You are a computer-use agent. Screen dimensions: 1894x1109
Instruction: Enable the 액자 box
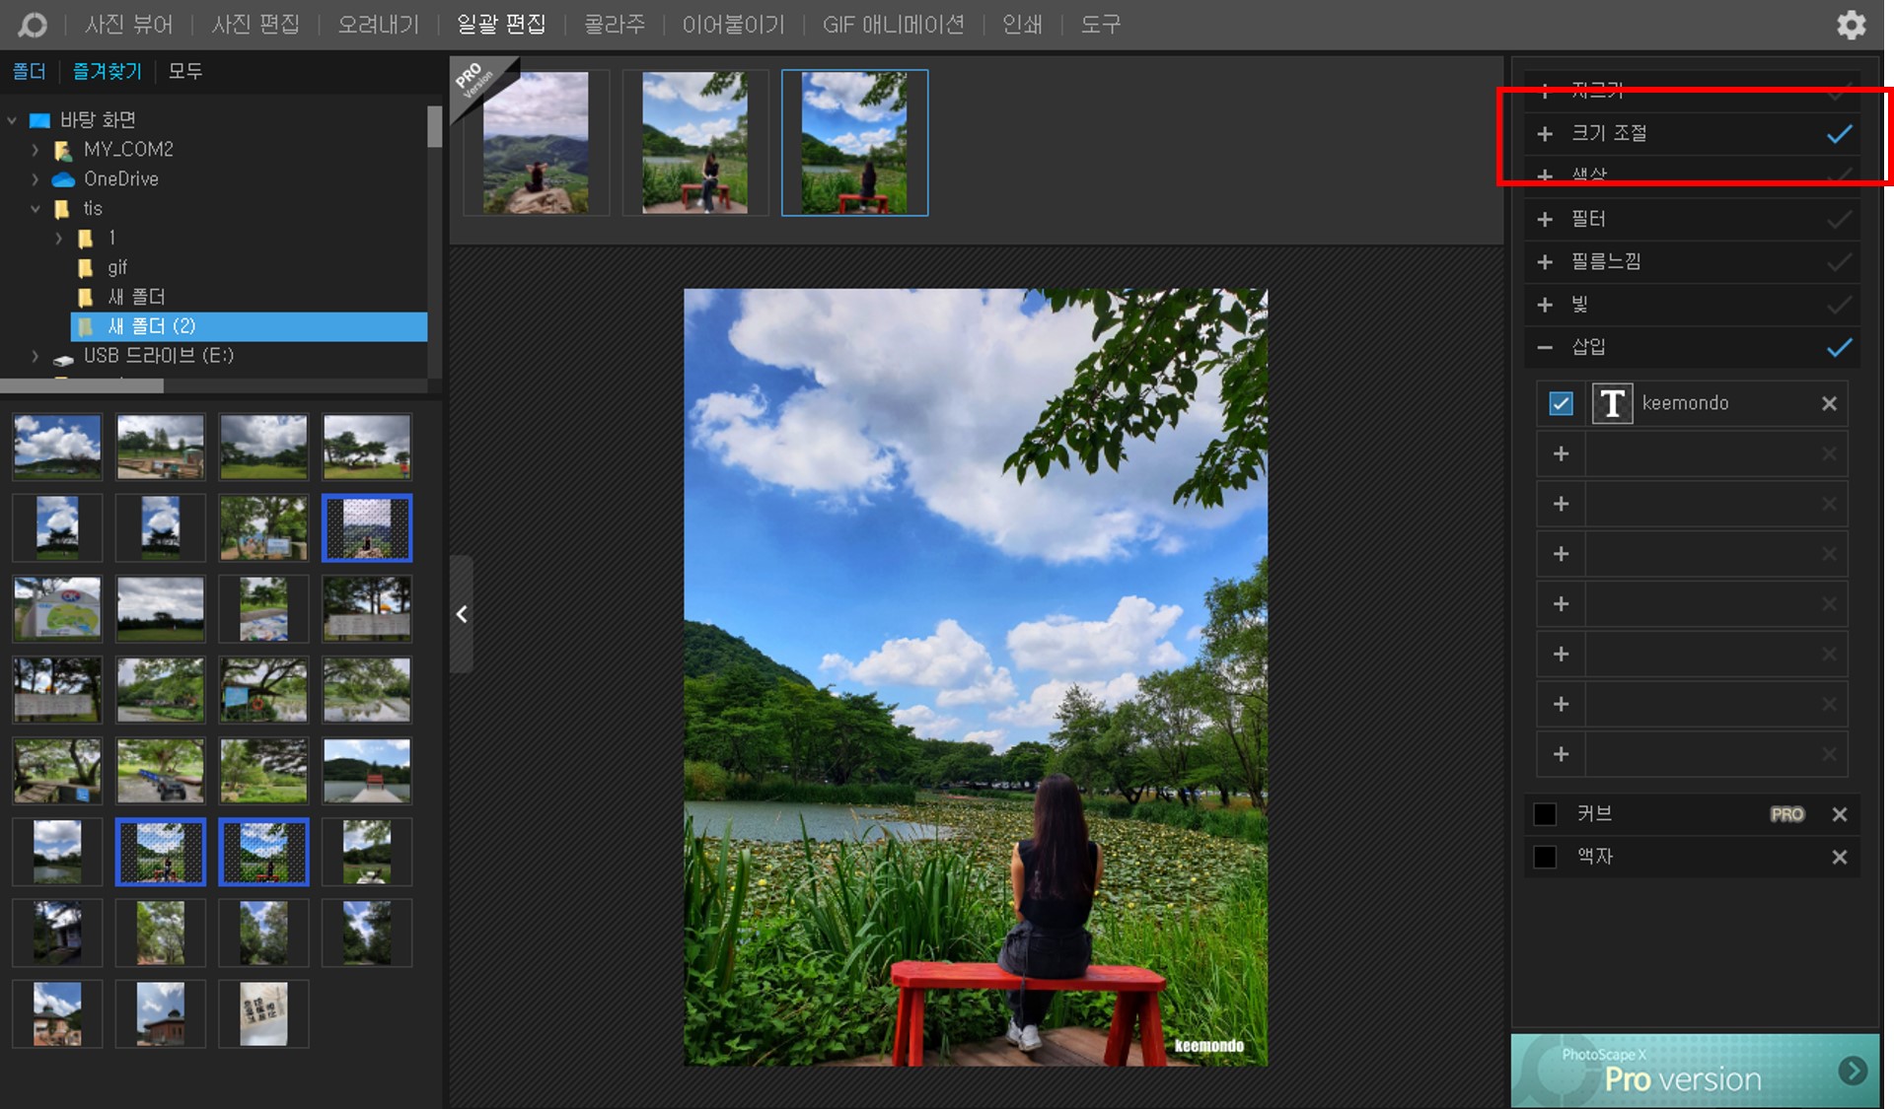click(x=1545, y=858)
